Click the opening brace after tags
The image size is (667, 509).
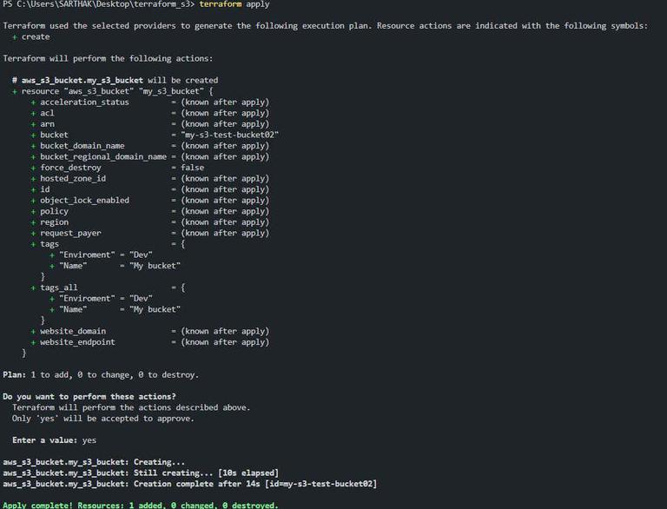click(183, 244)
